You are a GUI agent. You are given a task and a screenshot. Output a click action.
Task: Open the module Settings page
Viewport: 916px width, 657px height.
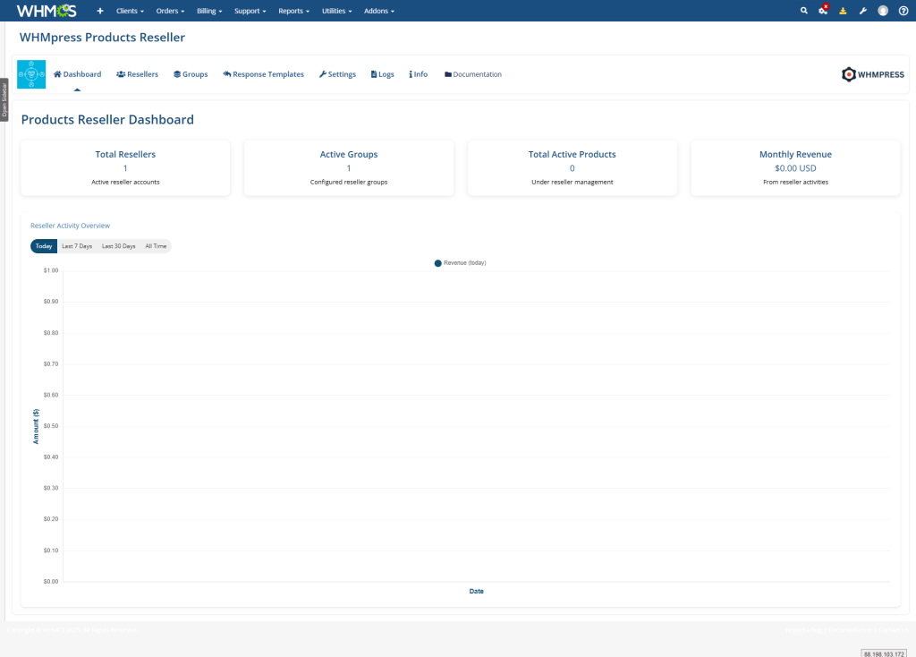tap(337, 74)
